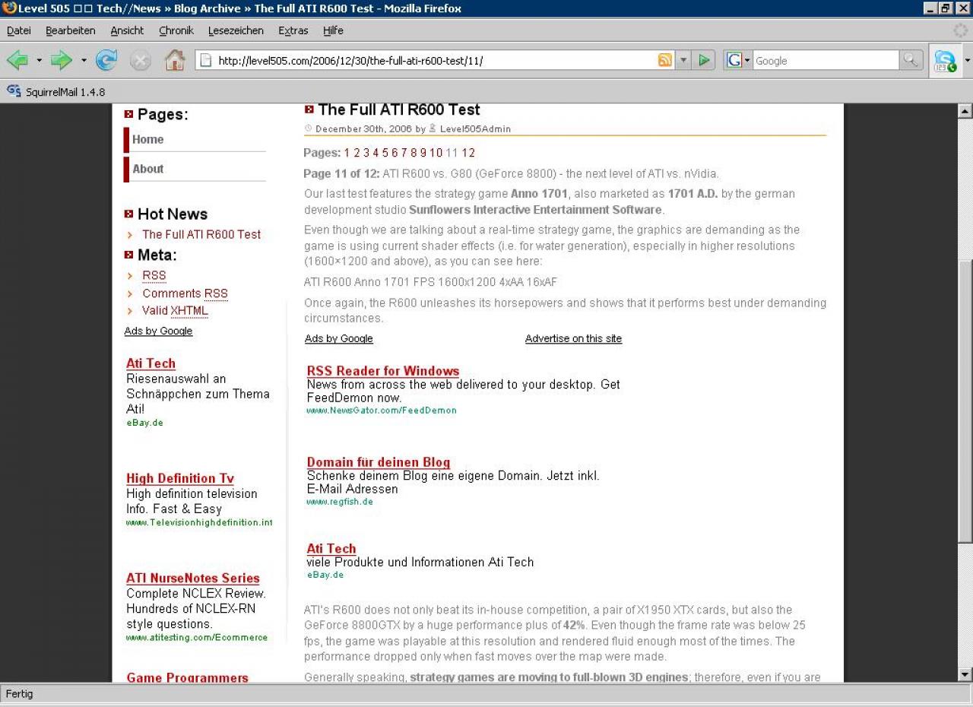Click the orange RSS feed icon in address bar
Viewport: 973px width, 707px height.
click(x=664, y=60)
